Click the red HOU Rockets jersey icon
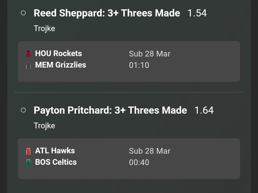258x193 pixels. [x=28, y=54]
